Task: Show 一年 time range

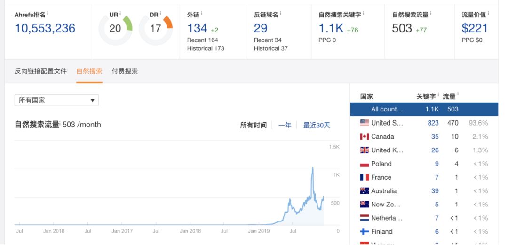Action: (x=285, y=125)
